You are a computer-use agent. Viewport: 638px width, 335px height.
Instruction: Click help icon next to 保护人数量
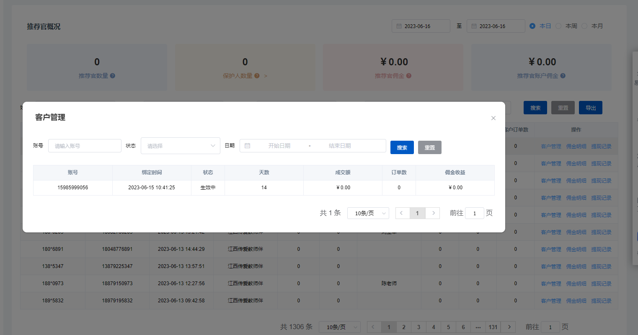click(x=257, y=76)
